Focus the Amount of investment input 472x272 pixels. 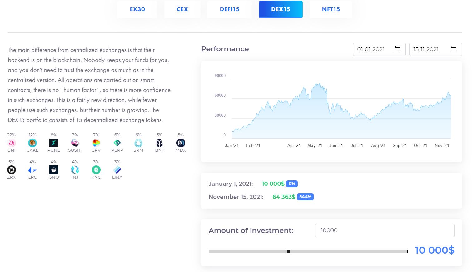[385, 230]
